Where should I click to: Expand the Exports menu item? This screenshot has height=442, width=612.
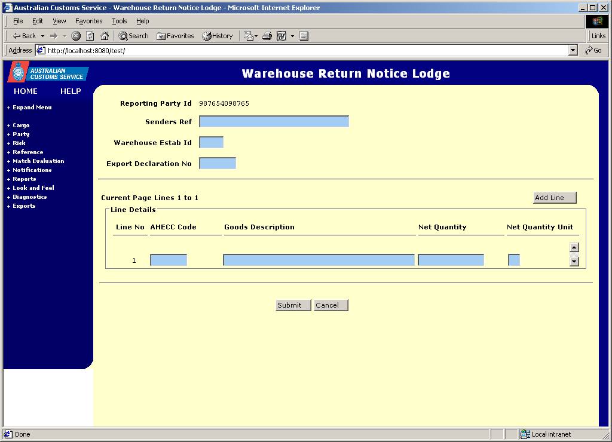pos(21,206)
